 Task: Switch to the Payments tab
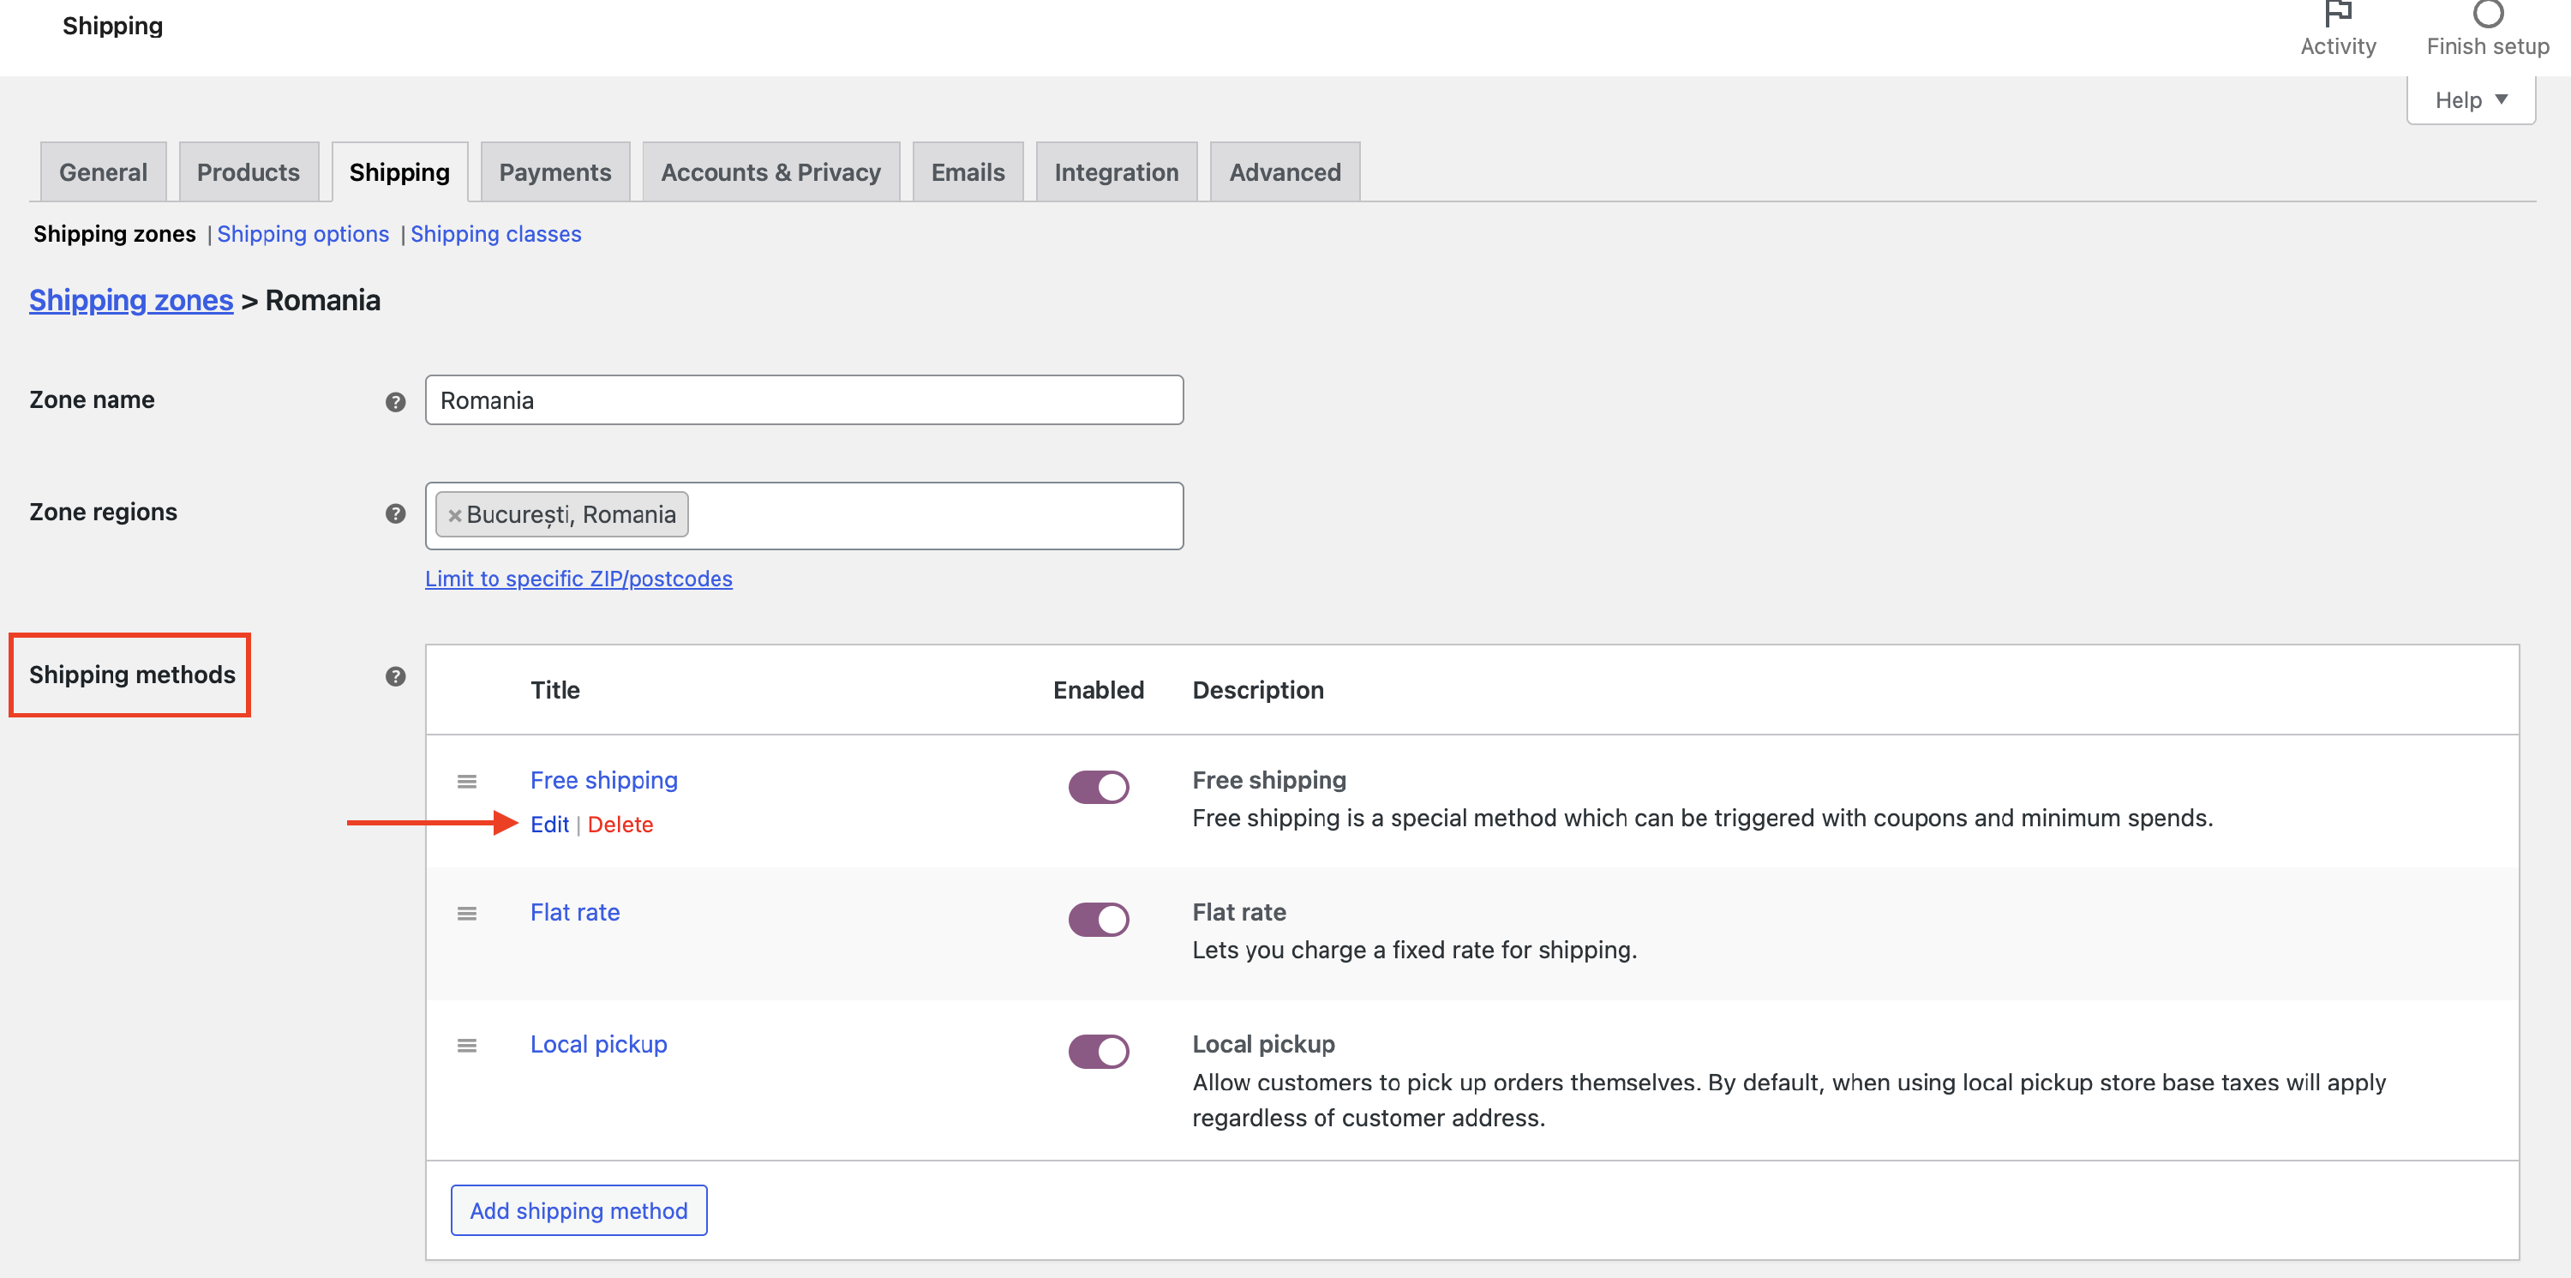(x=555, y=171)
